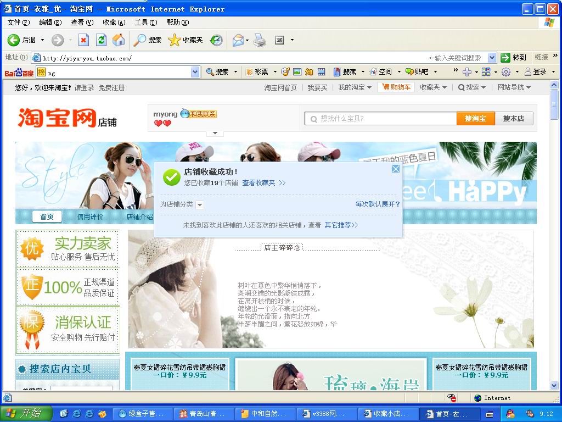Viewport: 562px width, 422px height.
Task: Click in the 想找什么宝贝? search field
Action: pos(381,119)
